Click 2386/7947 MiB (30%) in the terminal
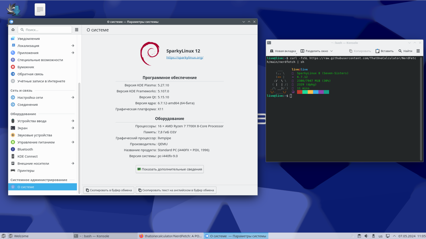This screenshot has height=239, width=426. (x=314, y=81)
